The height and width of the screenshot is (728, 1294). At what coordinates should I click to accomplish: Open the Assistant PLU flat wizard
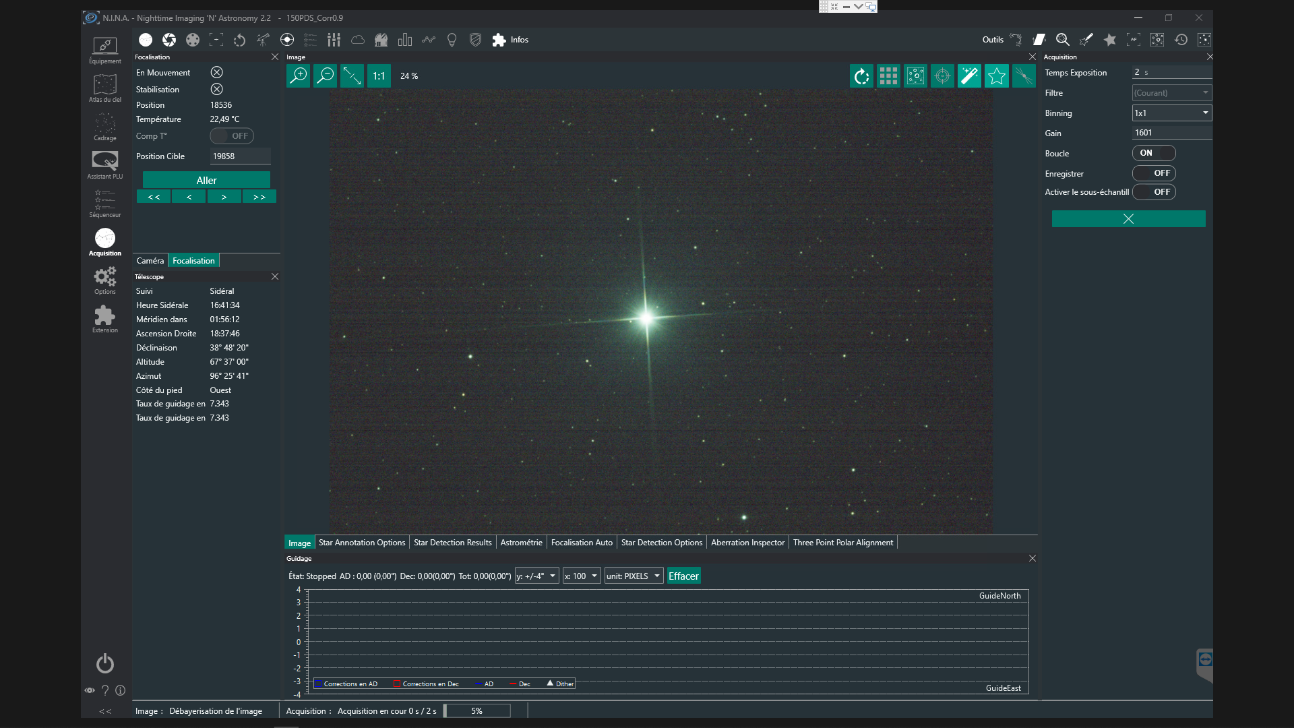tap(105, 166)
